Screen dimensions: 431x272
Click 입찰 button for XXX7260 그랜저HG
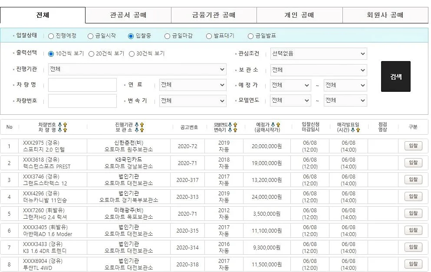[x=413, y=214]
